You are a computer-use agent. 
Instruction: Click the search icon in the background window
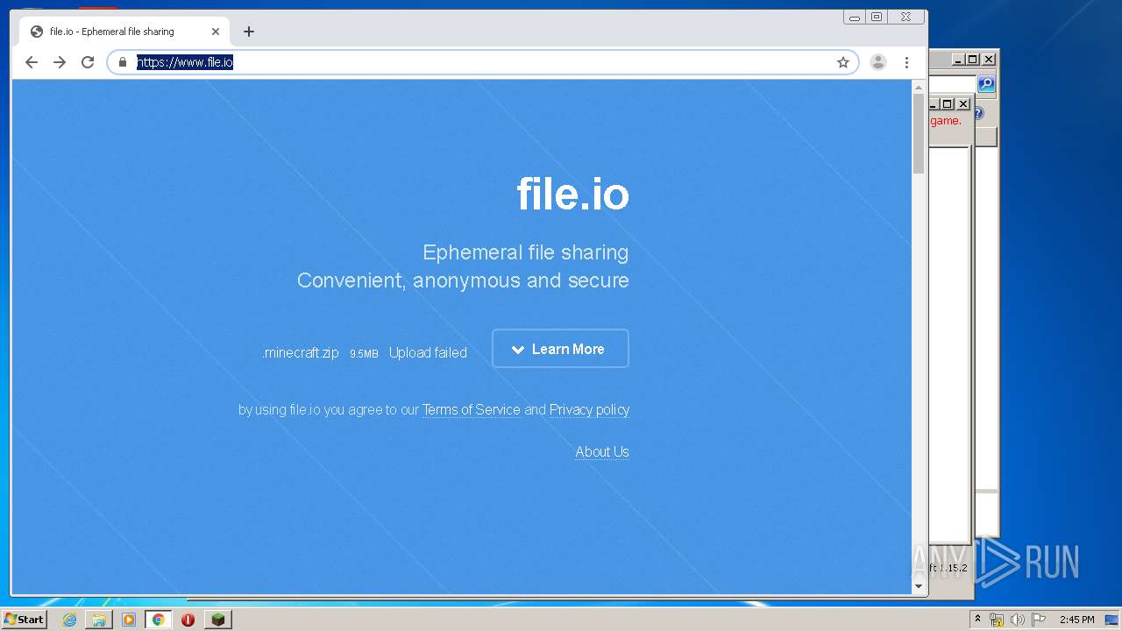coord(986,83)
